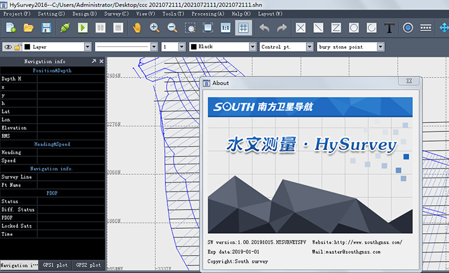Image resolution: width=449 pixels, height=273 pixels.
Task: Click the SW version text
Action: click(x=257, y=242)
